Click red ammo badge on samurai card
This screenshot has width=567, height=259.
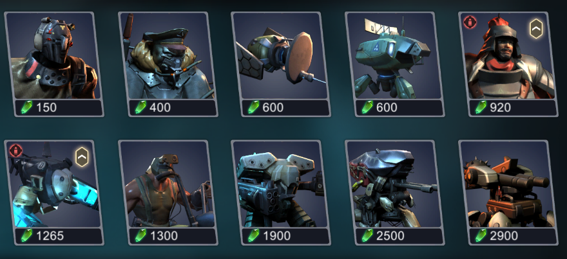point(470,22)
